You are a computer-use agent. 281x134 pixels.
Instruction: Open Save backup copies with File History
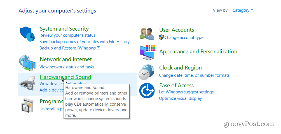85,42
